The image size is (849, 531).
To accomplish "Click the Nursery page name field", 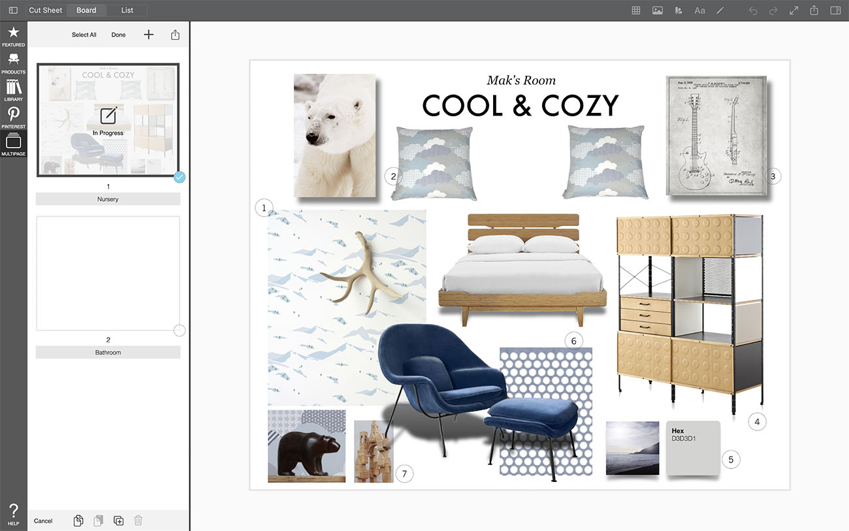I will (x=108, y=199).
